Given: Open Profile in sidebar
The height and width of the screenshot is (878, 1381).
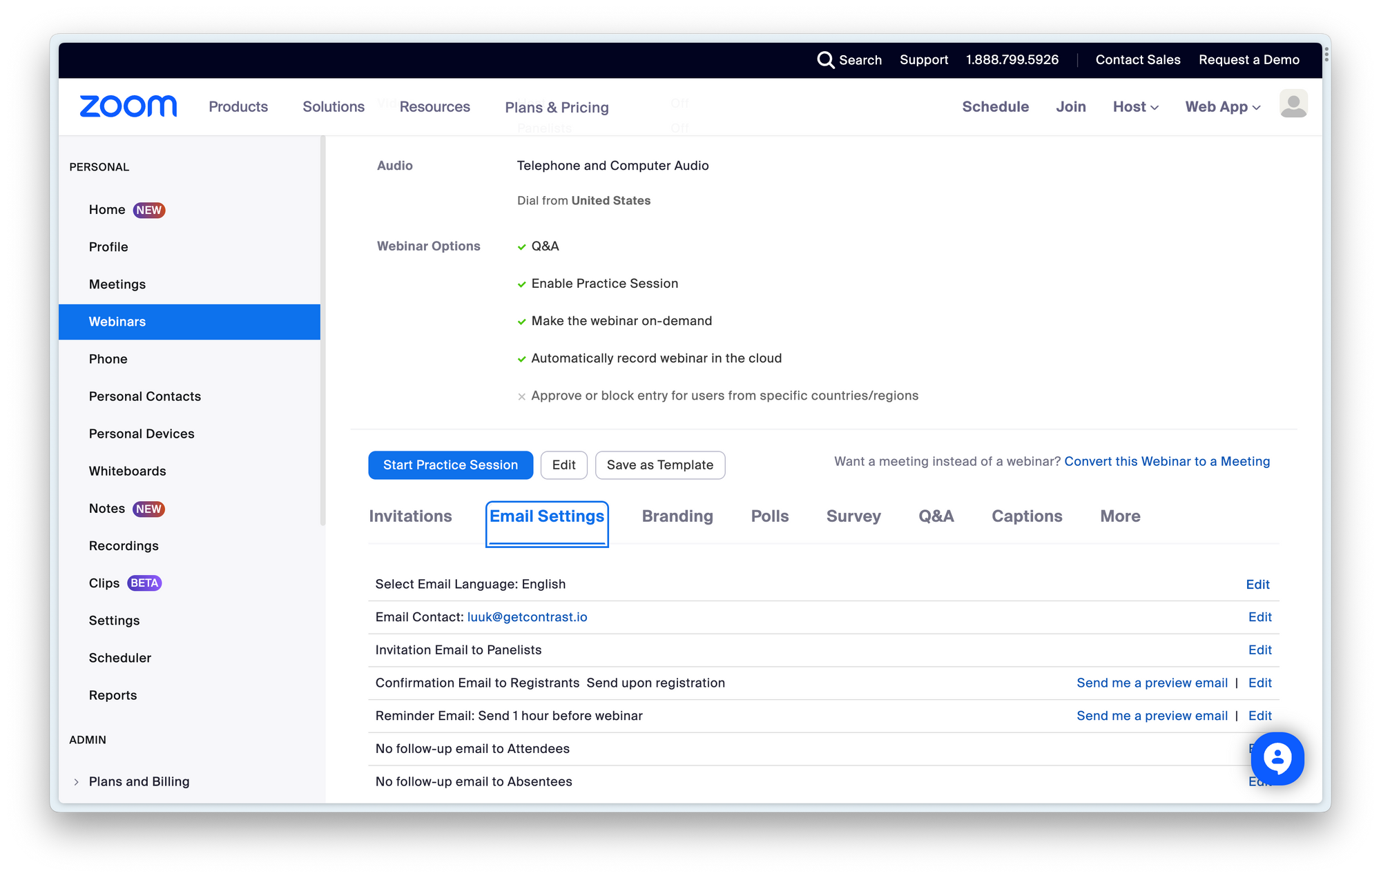Looking at the screenshot, I should click(x=108, y=247).
